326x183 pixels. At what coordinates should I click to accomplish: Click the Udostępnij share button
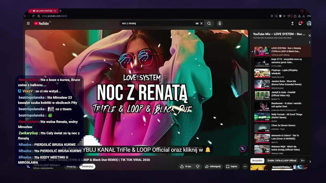213,166
